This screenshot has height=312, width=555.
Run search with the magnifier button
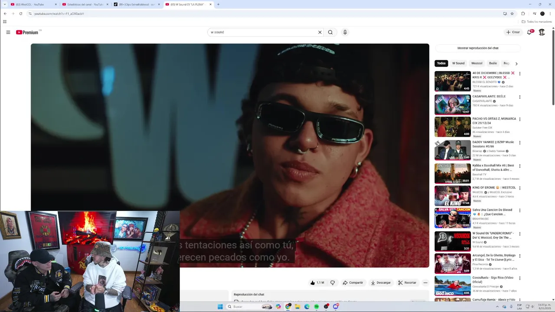[x=330, y=32]
